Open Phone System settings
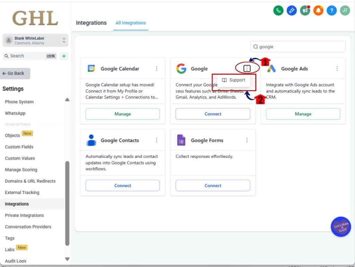 pos(19,102)
